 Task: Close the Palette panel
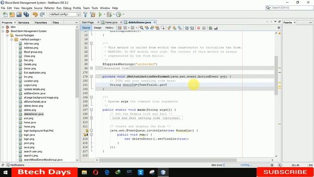294,23
